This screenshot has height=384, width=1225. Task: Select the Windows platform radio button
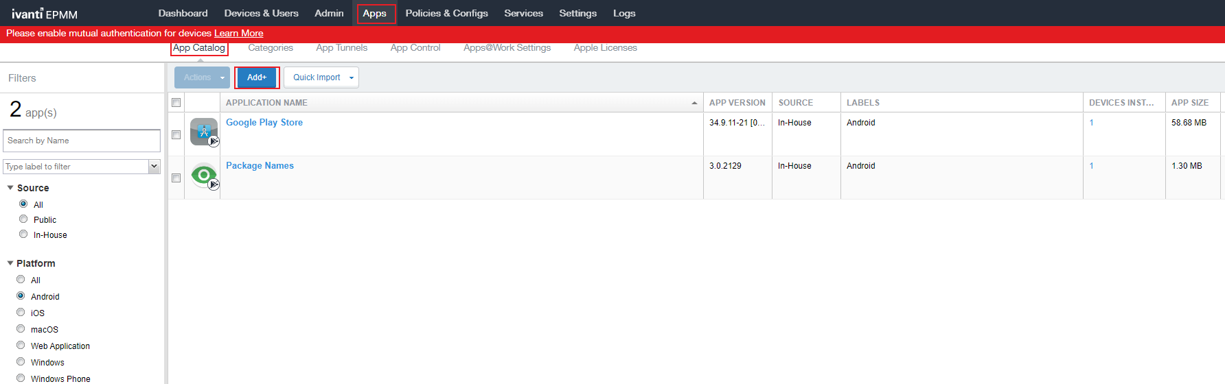point(21,361)
